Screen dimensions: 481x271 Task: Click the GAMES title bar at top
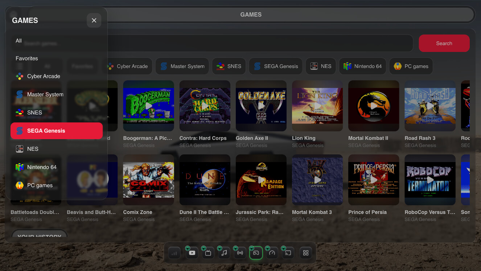[x=251, y=15]
